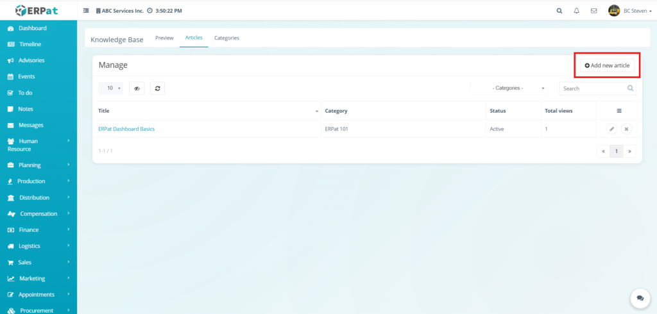Click the Add new article button
The width and height of the screenshot is (657, 314).
point(607,65)
